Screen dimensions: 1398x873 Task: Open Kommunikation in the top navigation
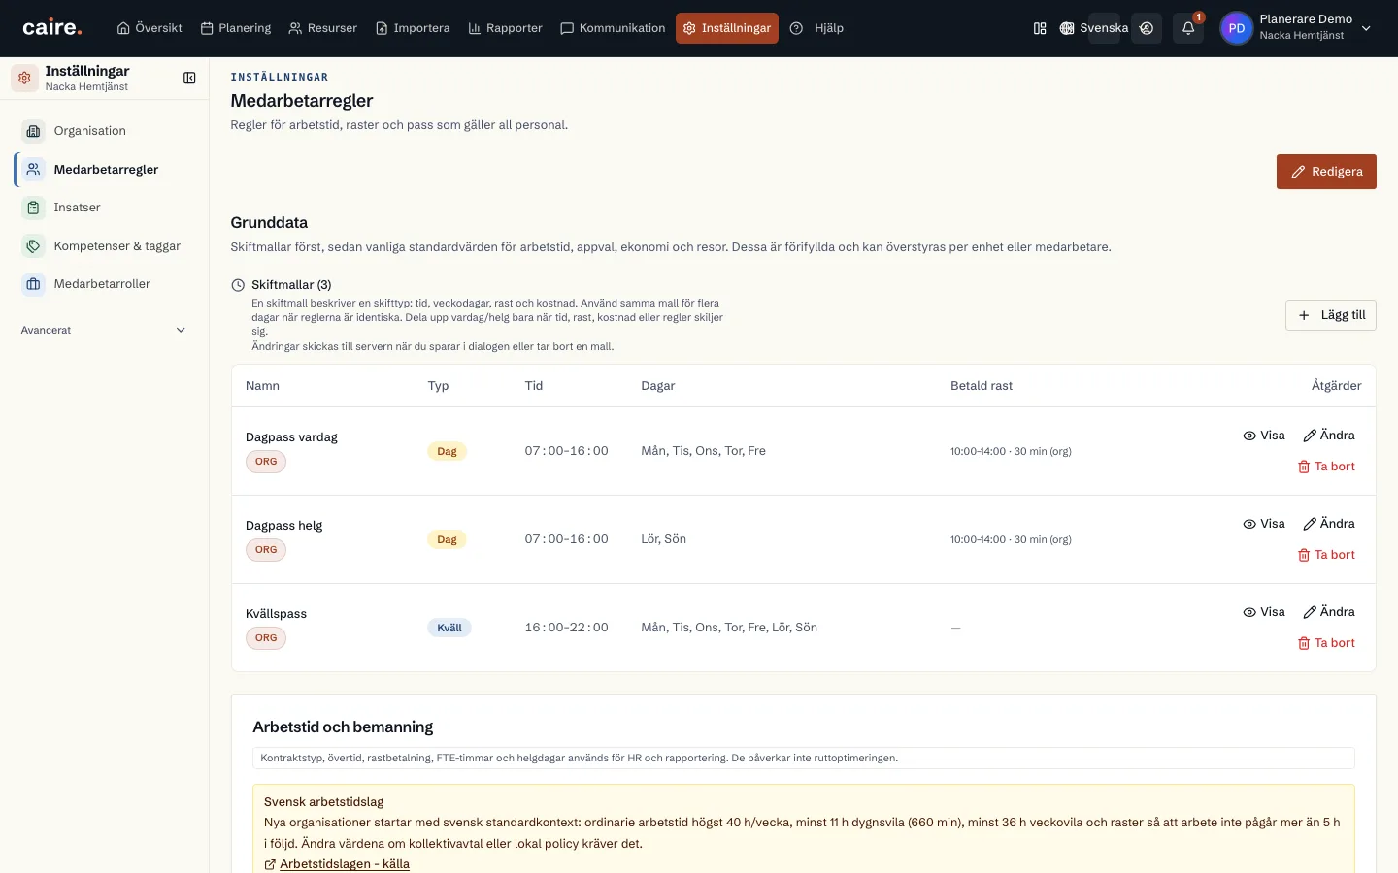pos(613,28)
